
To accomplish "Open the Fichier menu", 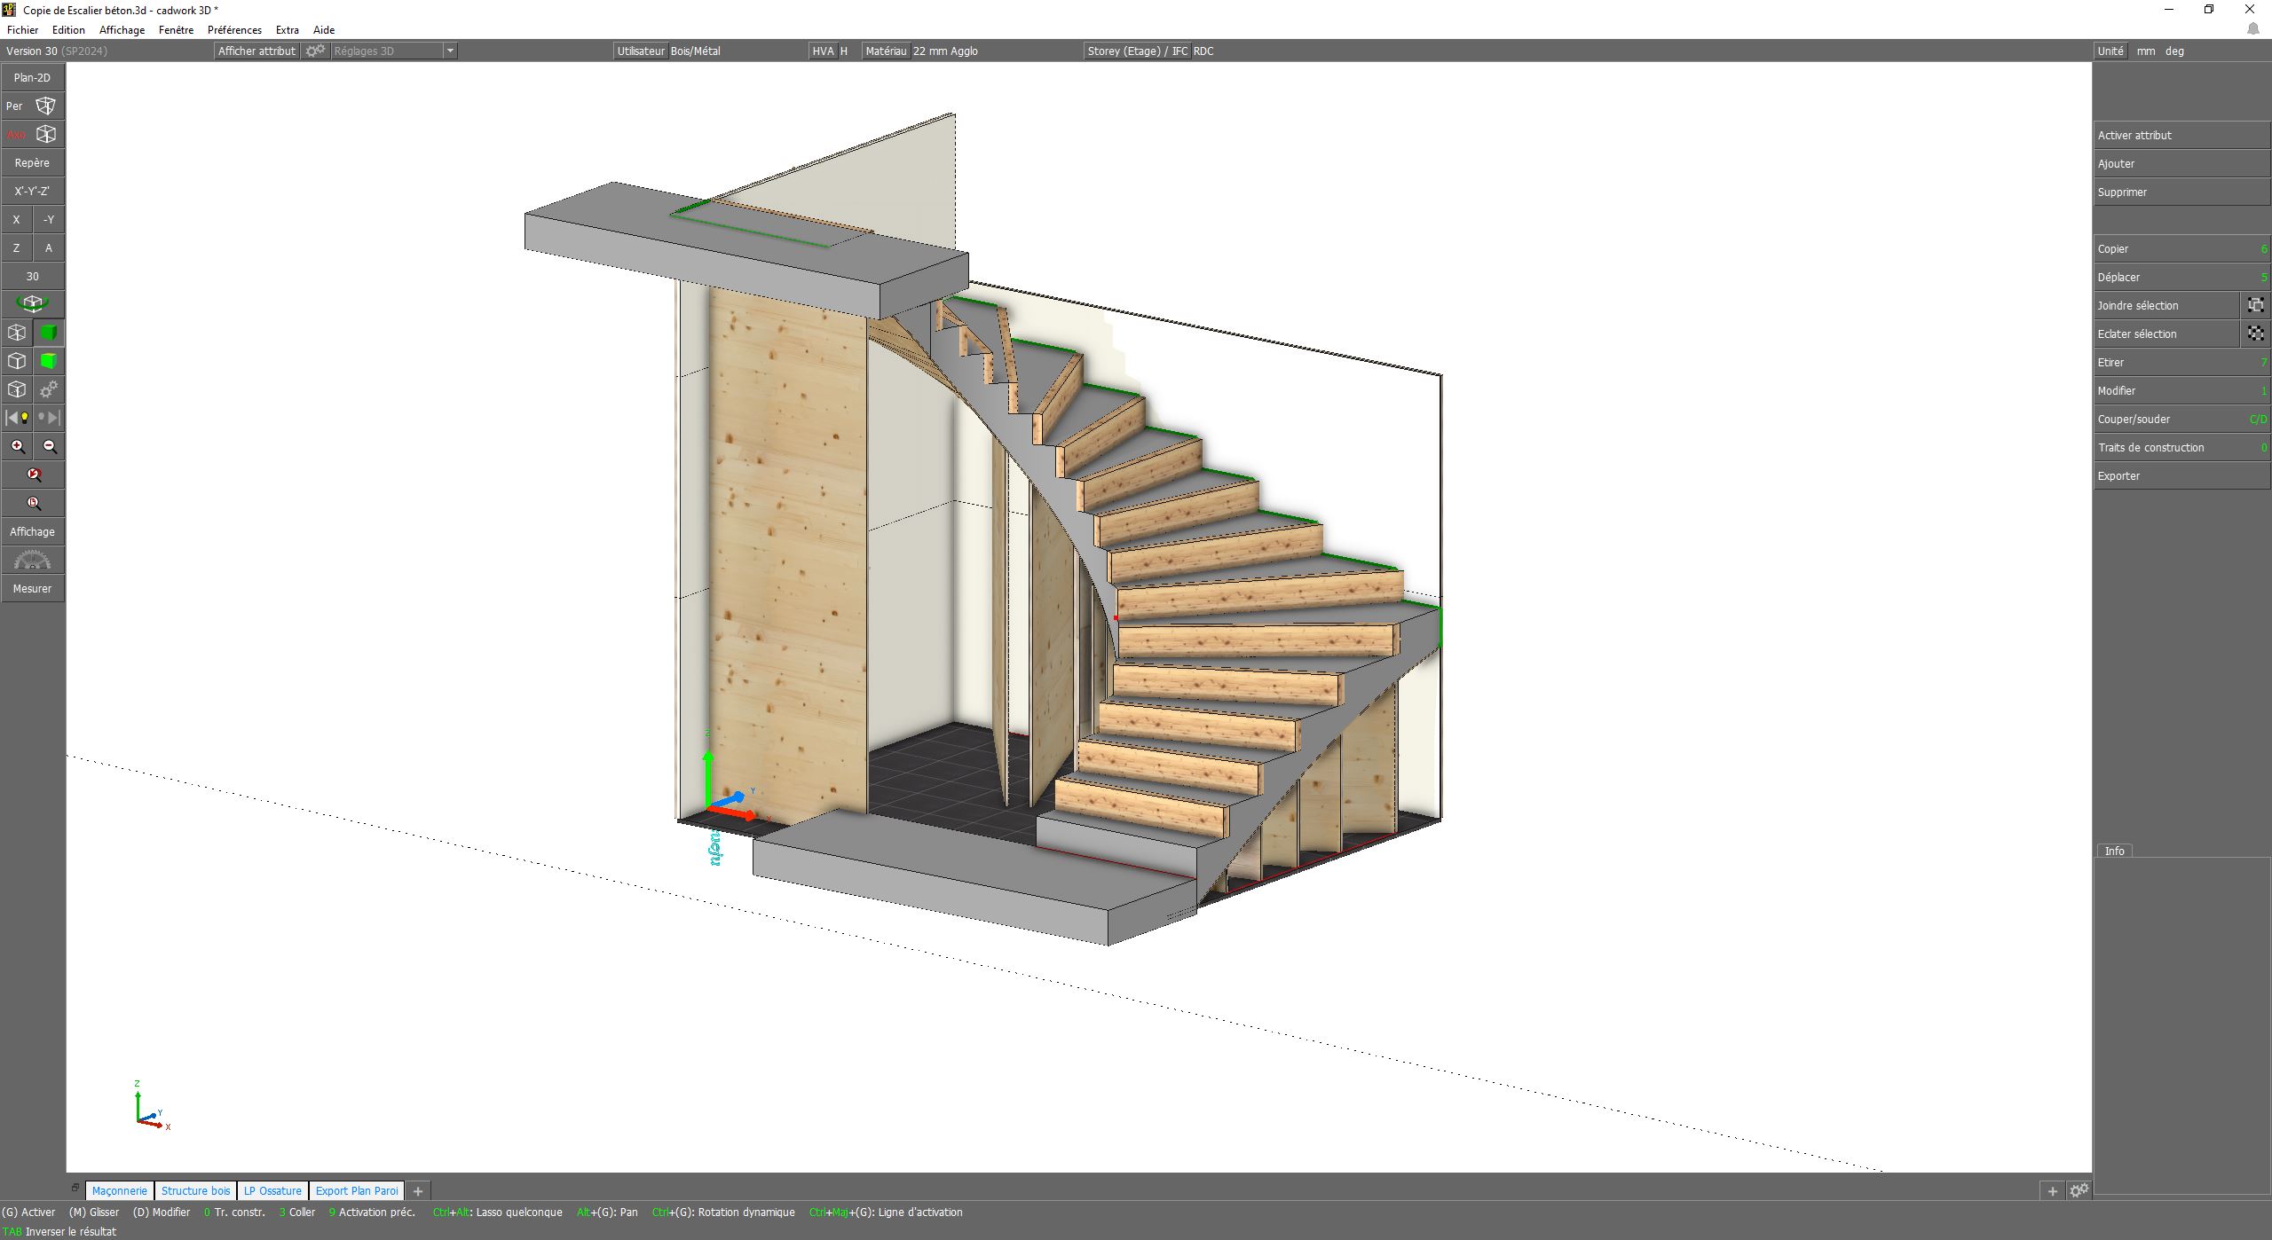I will pyautogui.click(x=23, y=30).
